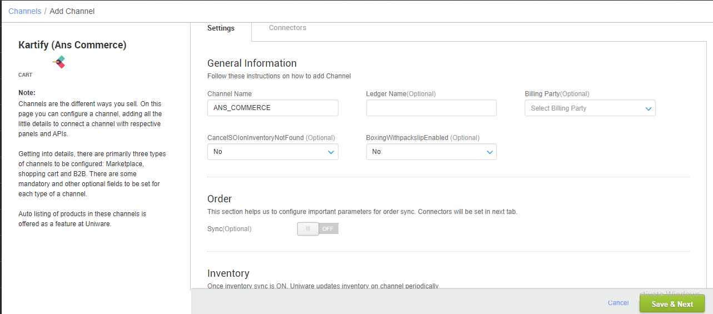Focus the Channel Name input field
Image resolution: width=713 pixels, height=314 pixels.
(273, 108)
